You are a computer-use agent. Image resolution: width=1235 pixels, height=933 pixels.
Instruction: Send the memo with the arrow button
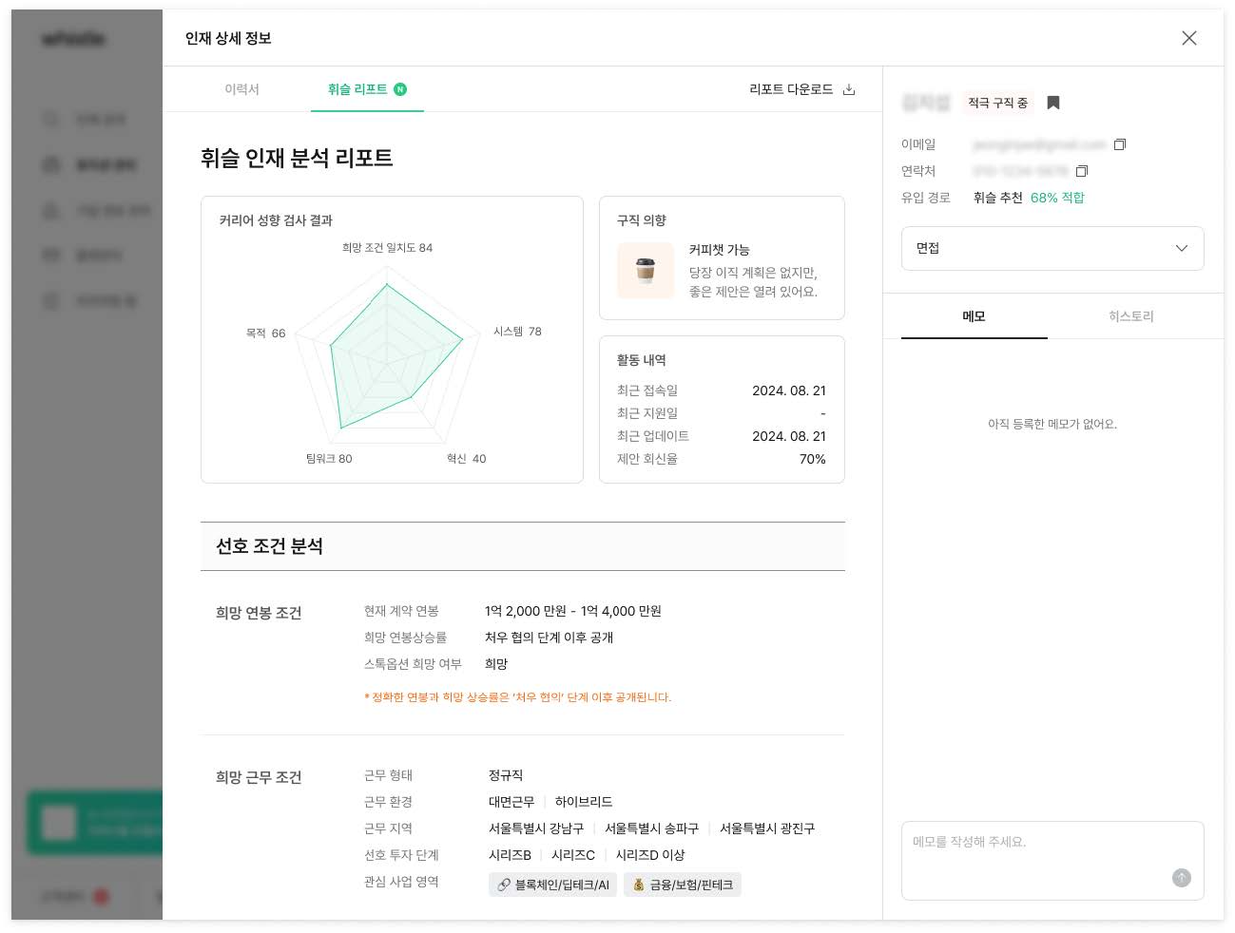(1181, 878)
